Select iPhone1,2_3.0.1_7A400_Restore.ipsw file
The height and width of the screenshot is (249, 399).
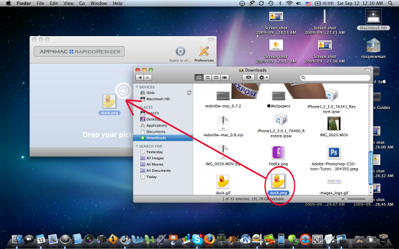point(281,126)
